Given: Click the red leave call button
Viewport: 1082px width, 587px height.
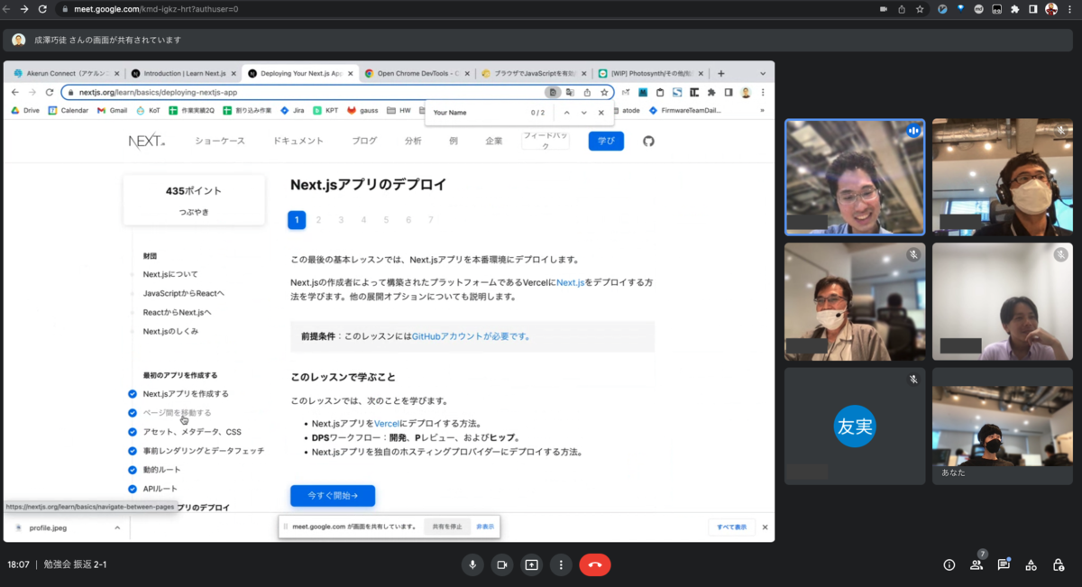Looking at the screenshot, I should tap(595, 564).
